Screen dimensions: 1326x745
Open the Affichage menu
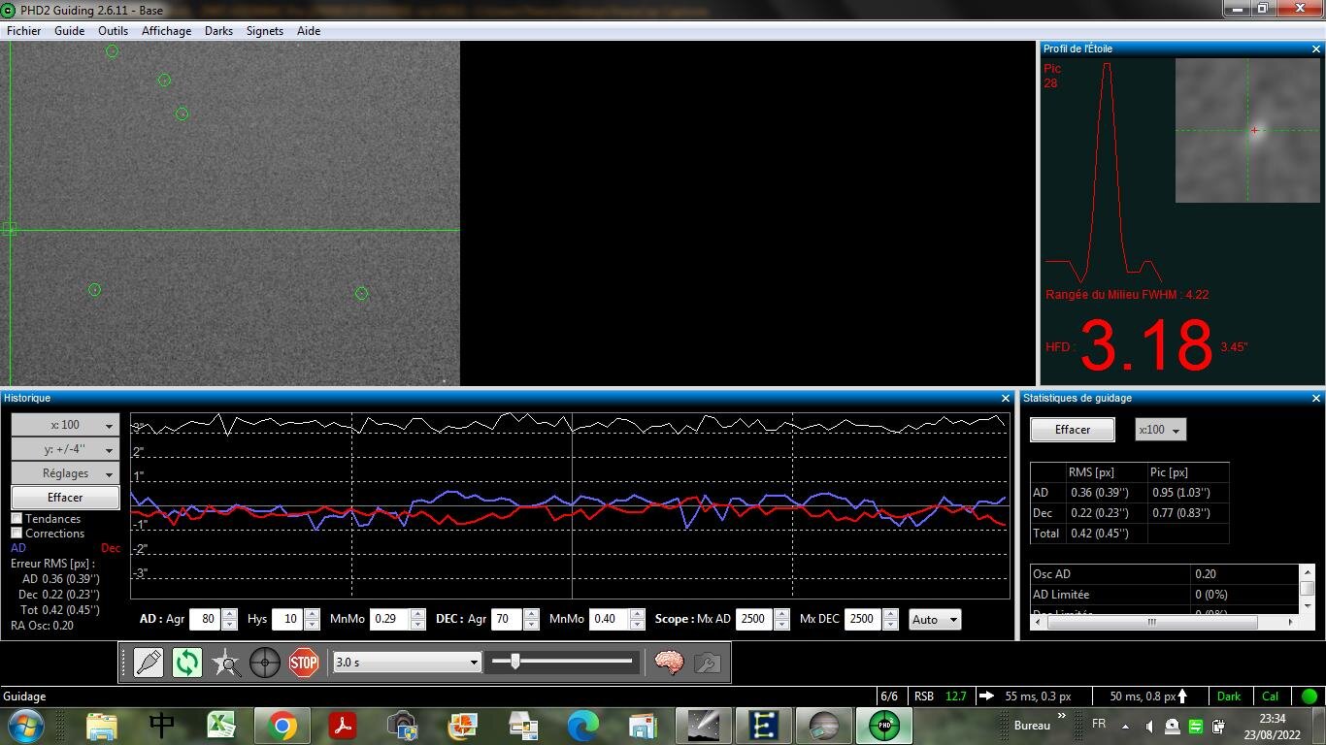[x=167, y=31]
